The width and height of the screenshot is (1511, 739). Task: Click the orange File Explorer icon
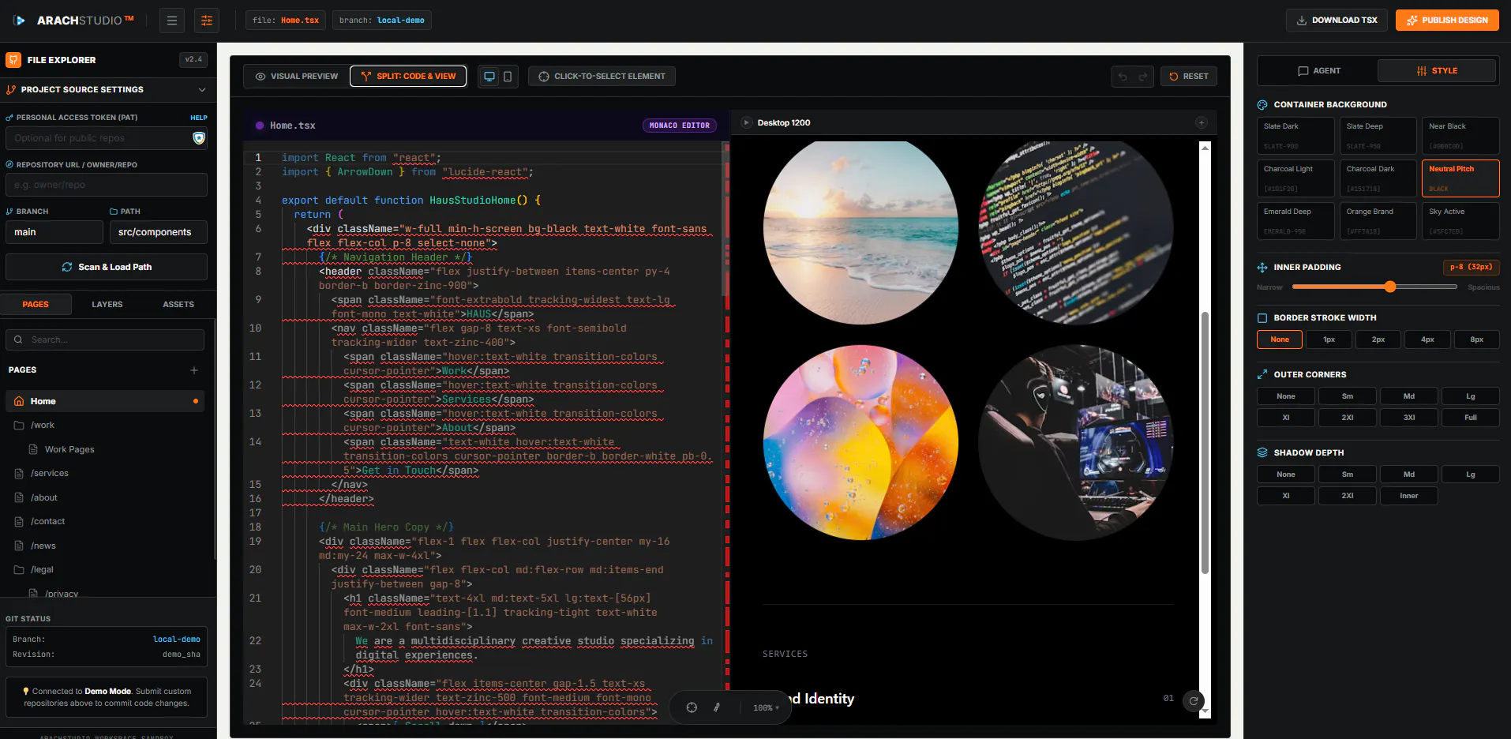click(x=13, y=60)
